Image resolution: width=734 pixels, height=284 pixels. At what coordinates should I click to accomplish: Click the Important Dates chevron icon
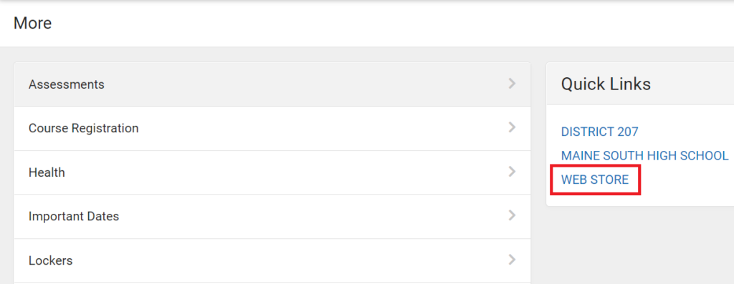pyautogui.click(x=512, y=216)
